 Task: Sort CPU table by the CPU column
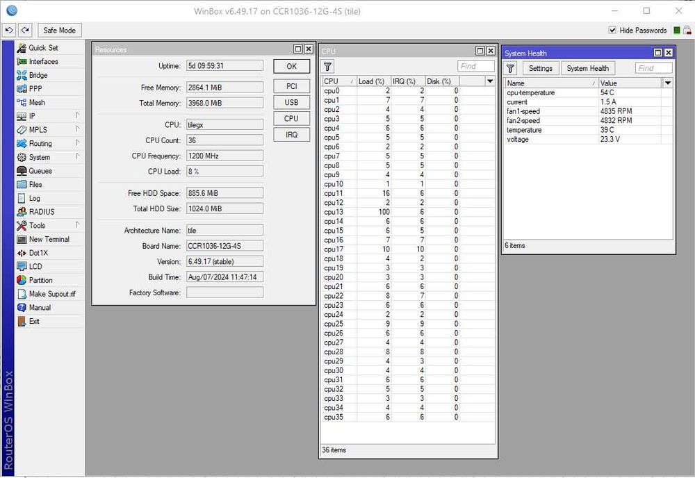pos(339,81)
